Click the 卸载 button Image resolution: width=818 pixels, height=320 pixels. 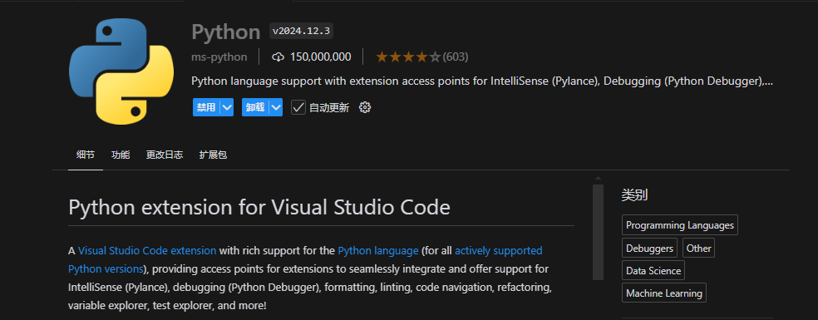pos(256,107)
